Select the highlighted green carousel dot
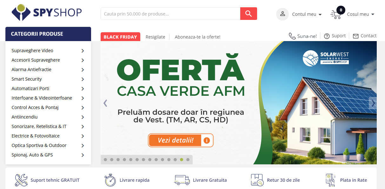385x189 pixels. (x=182, y=160)
